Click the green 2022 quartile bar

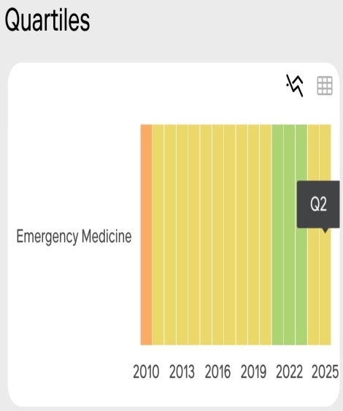289,235
